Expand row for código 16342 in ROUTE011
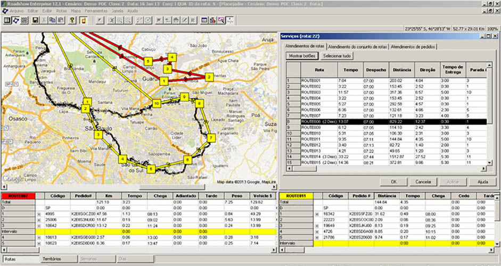 [x=317, y=214]
